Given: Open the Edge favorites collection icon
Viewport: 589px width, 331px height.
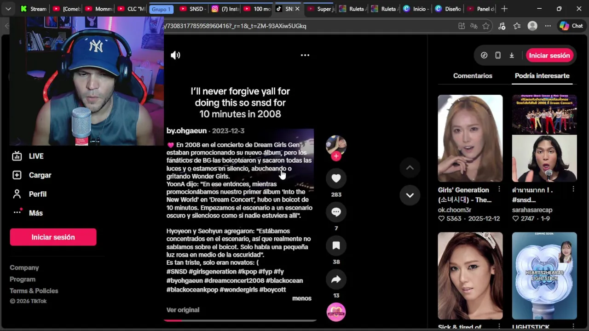Looking at the screenshot, I should click(x=517, y=26).
